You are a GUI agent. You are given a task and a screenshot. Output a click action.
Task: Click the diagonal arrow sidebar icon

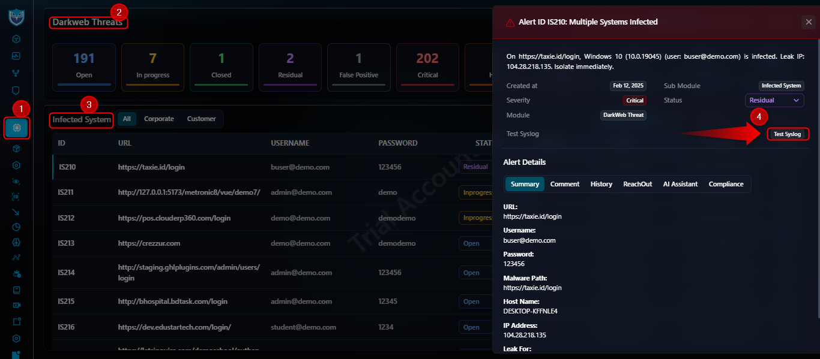click(x=16, y=212)
